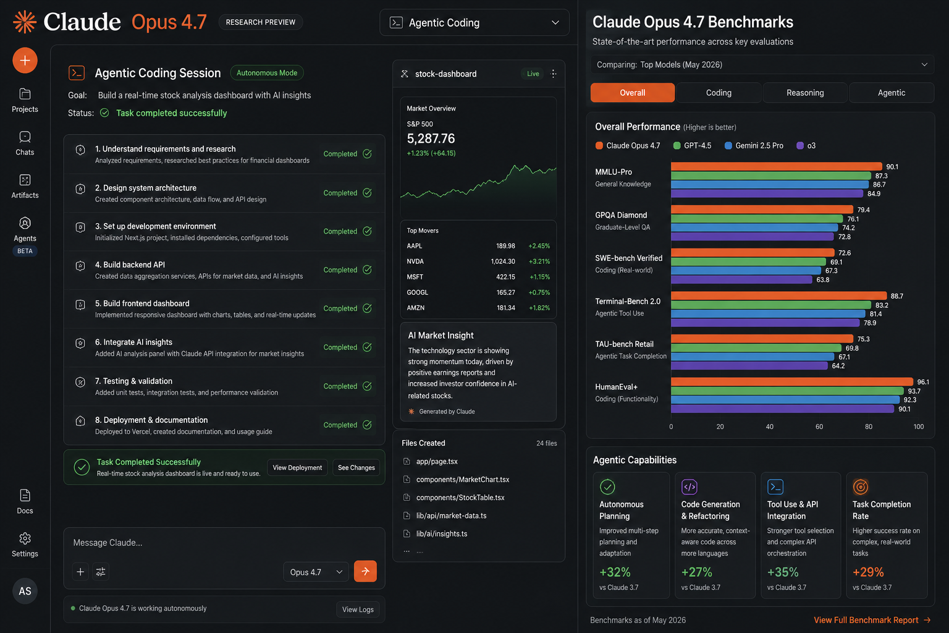The height and width of the screenshot is (633, 949).
Task: Switch to the Coding benchmarks tab
Action: tap(719, 93)
